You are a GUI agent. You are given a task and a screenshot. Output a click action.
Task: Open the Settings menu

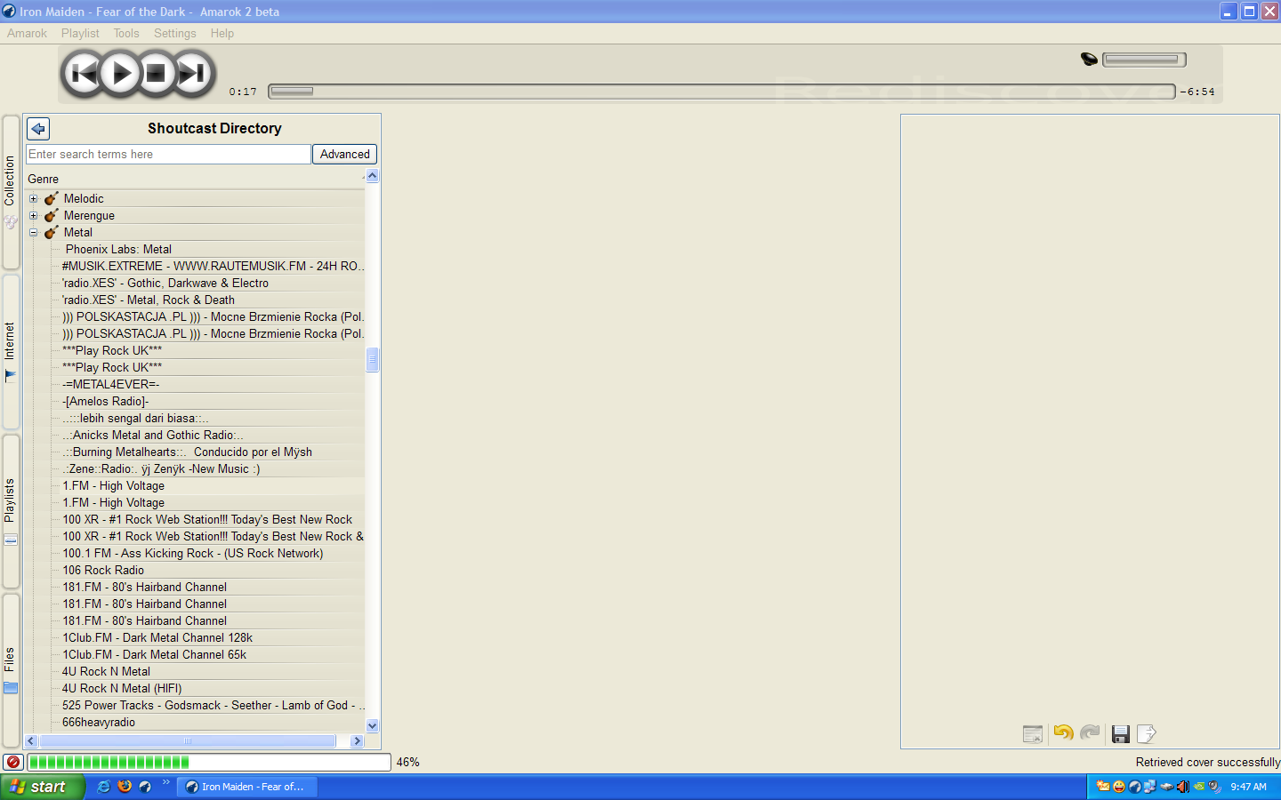pyautogui.click(x=174, y=33)
